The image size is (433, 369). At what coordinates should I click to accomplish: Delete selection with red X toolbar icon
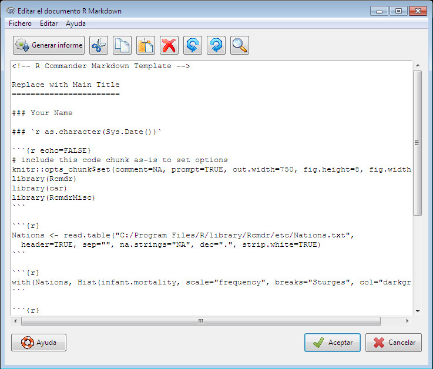click(x=169, y=45)
